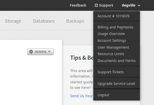Collapse the degville account chevron
This screenshot has width=154, height=105.
pos(139,6)
